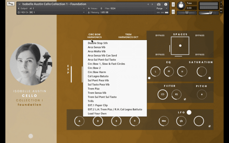
Task: Open the instrument info icon
Action: [166, 4]
